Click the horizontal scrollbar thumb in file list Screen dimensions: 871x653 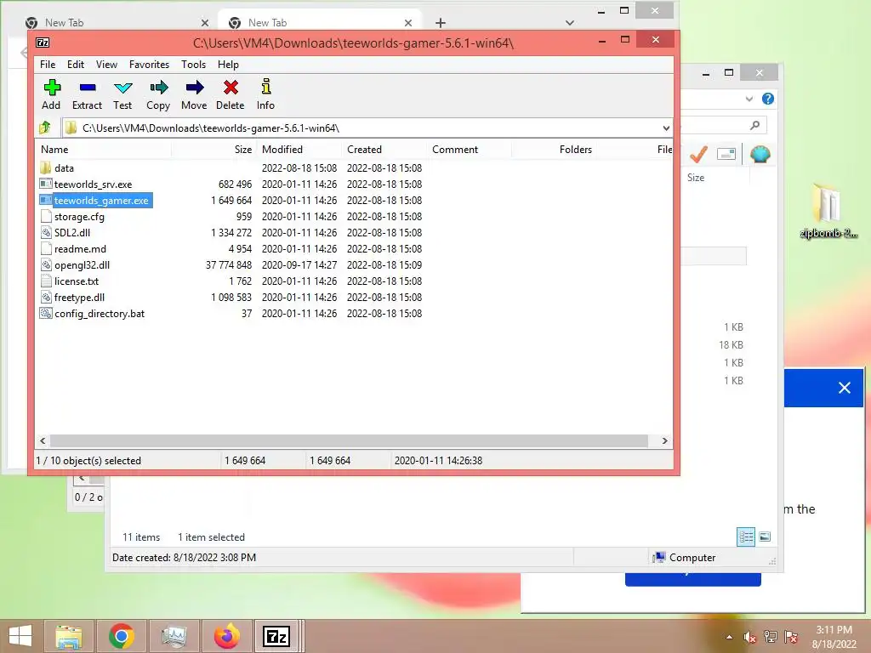click(349, 441)
